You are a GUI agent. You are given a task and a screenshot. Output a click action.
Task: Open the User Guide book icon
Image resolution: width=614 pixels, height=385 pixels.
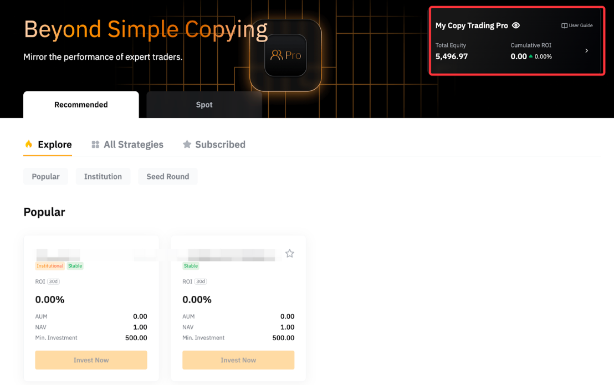click(x=564, y=25)
